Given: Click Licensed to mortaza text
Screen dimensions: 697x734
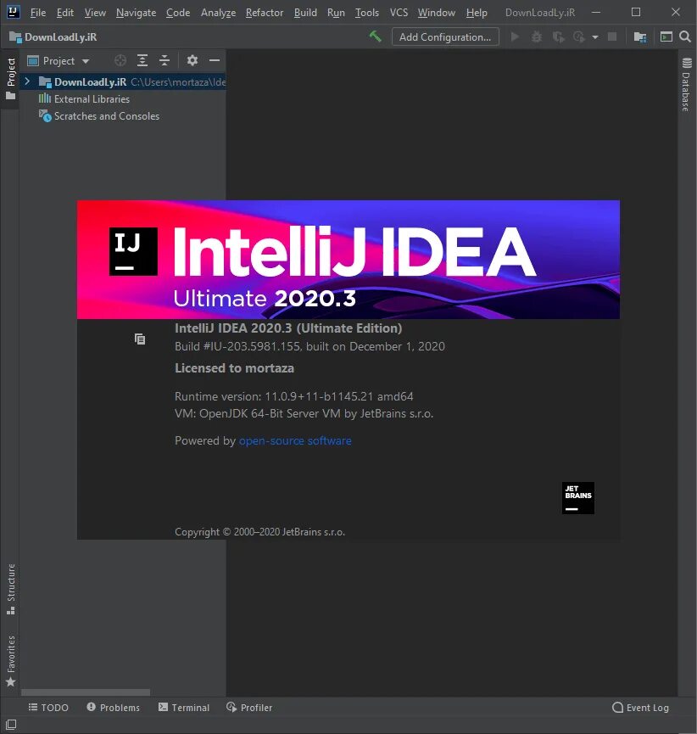Looking at the screenshot, I should click(234, 368).
